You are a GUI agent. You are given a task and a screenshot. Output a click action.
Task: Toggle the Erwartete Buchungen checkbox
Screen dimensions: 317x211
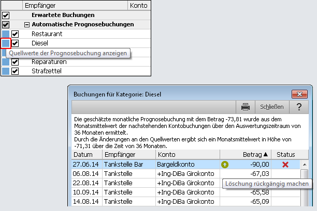(x=6, y=15)
